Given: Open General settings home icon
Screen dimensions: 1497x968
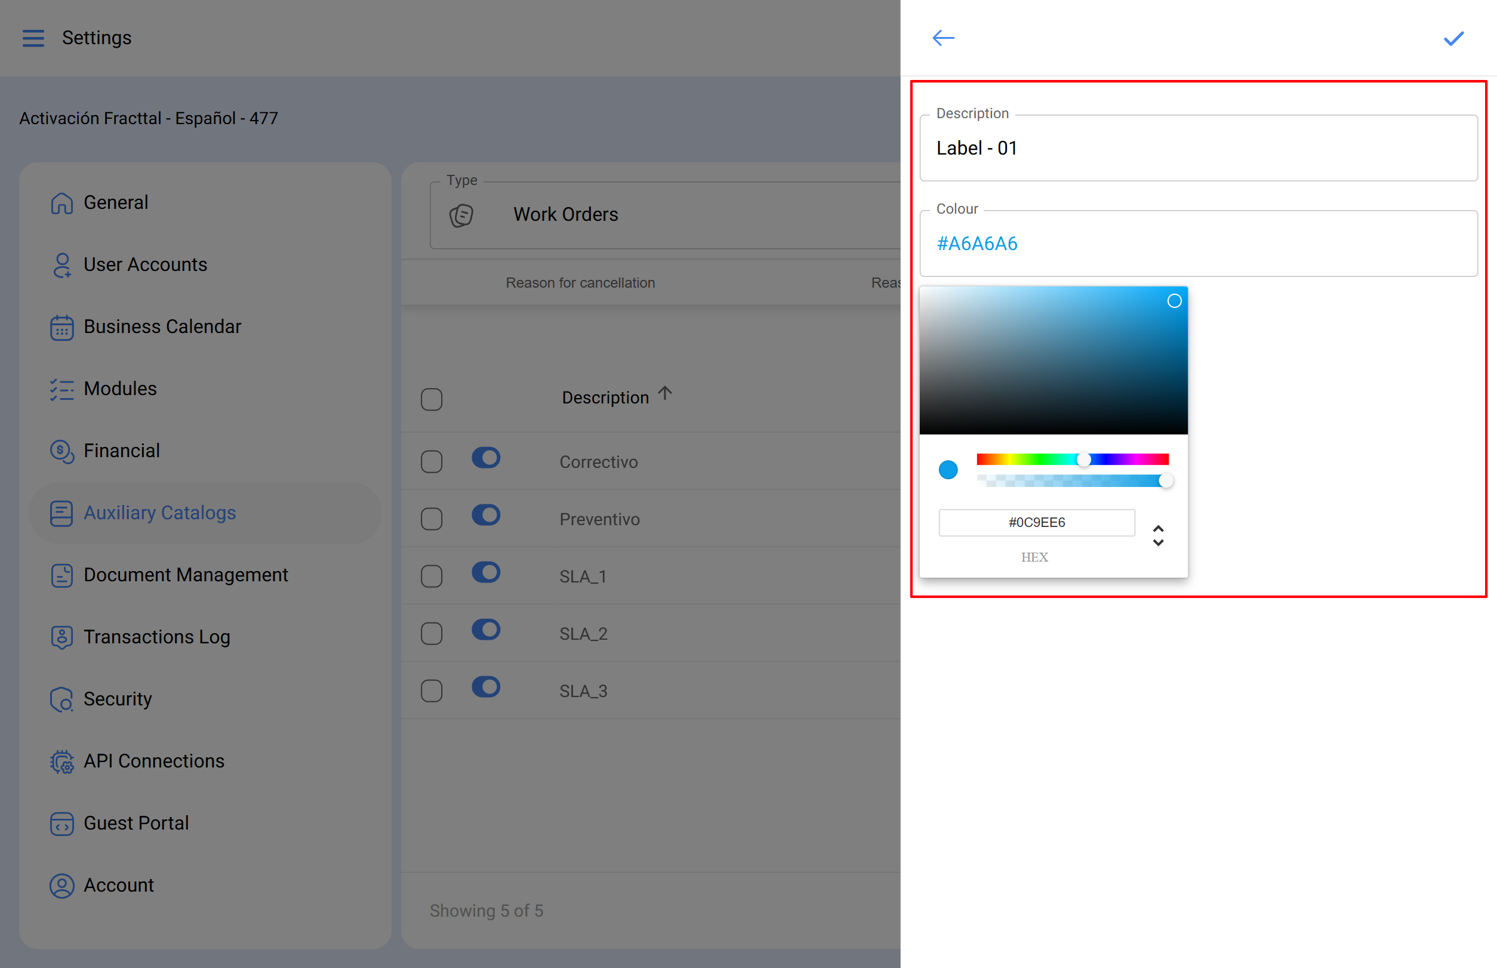Looking at the screenshot, I should (61, 203).
